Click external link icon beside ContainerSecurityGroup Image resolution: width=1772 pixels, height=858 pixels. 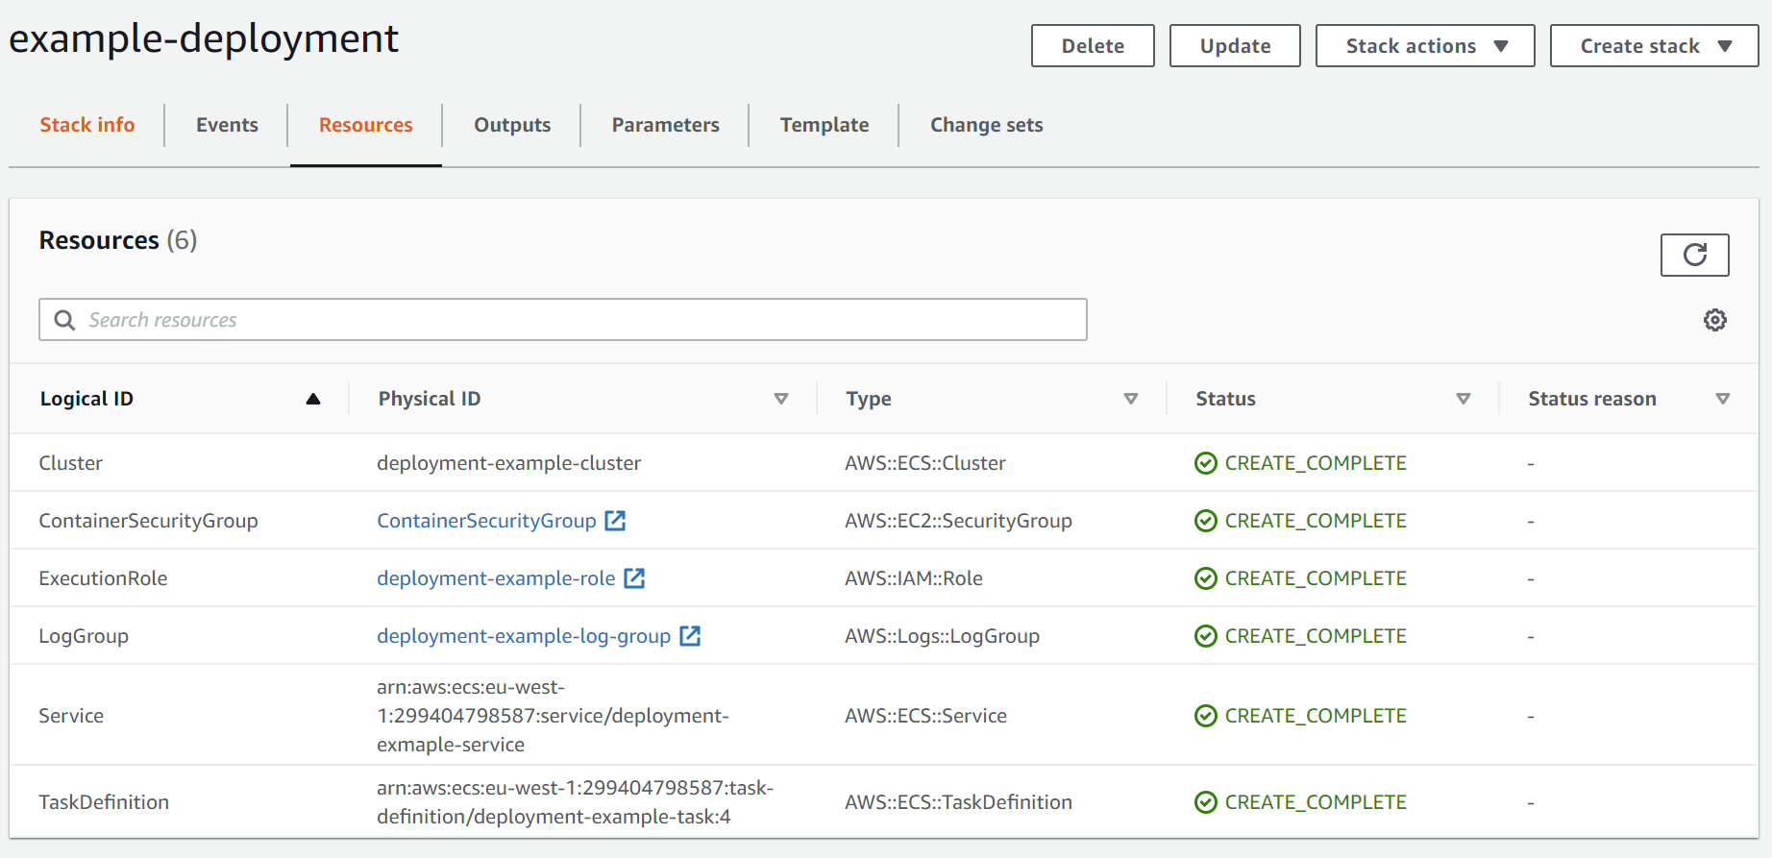pos(615,521)
